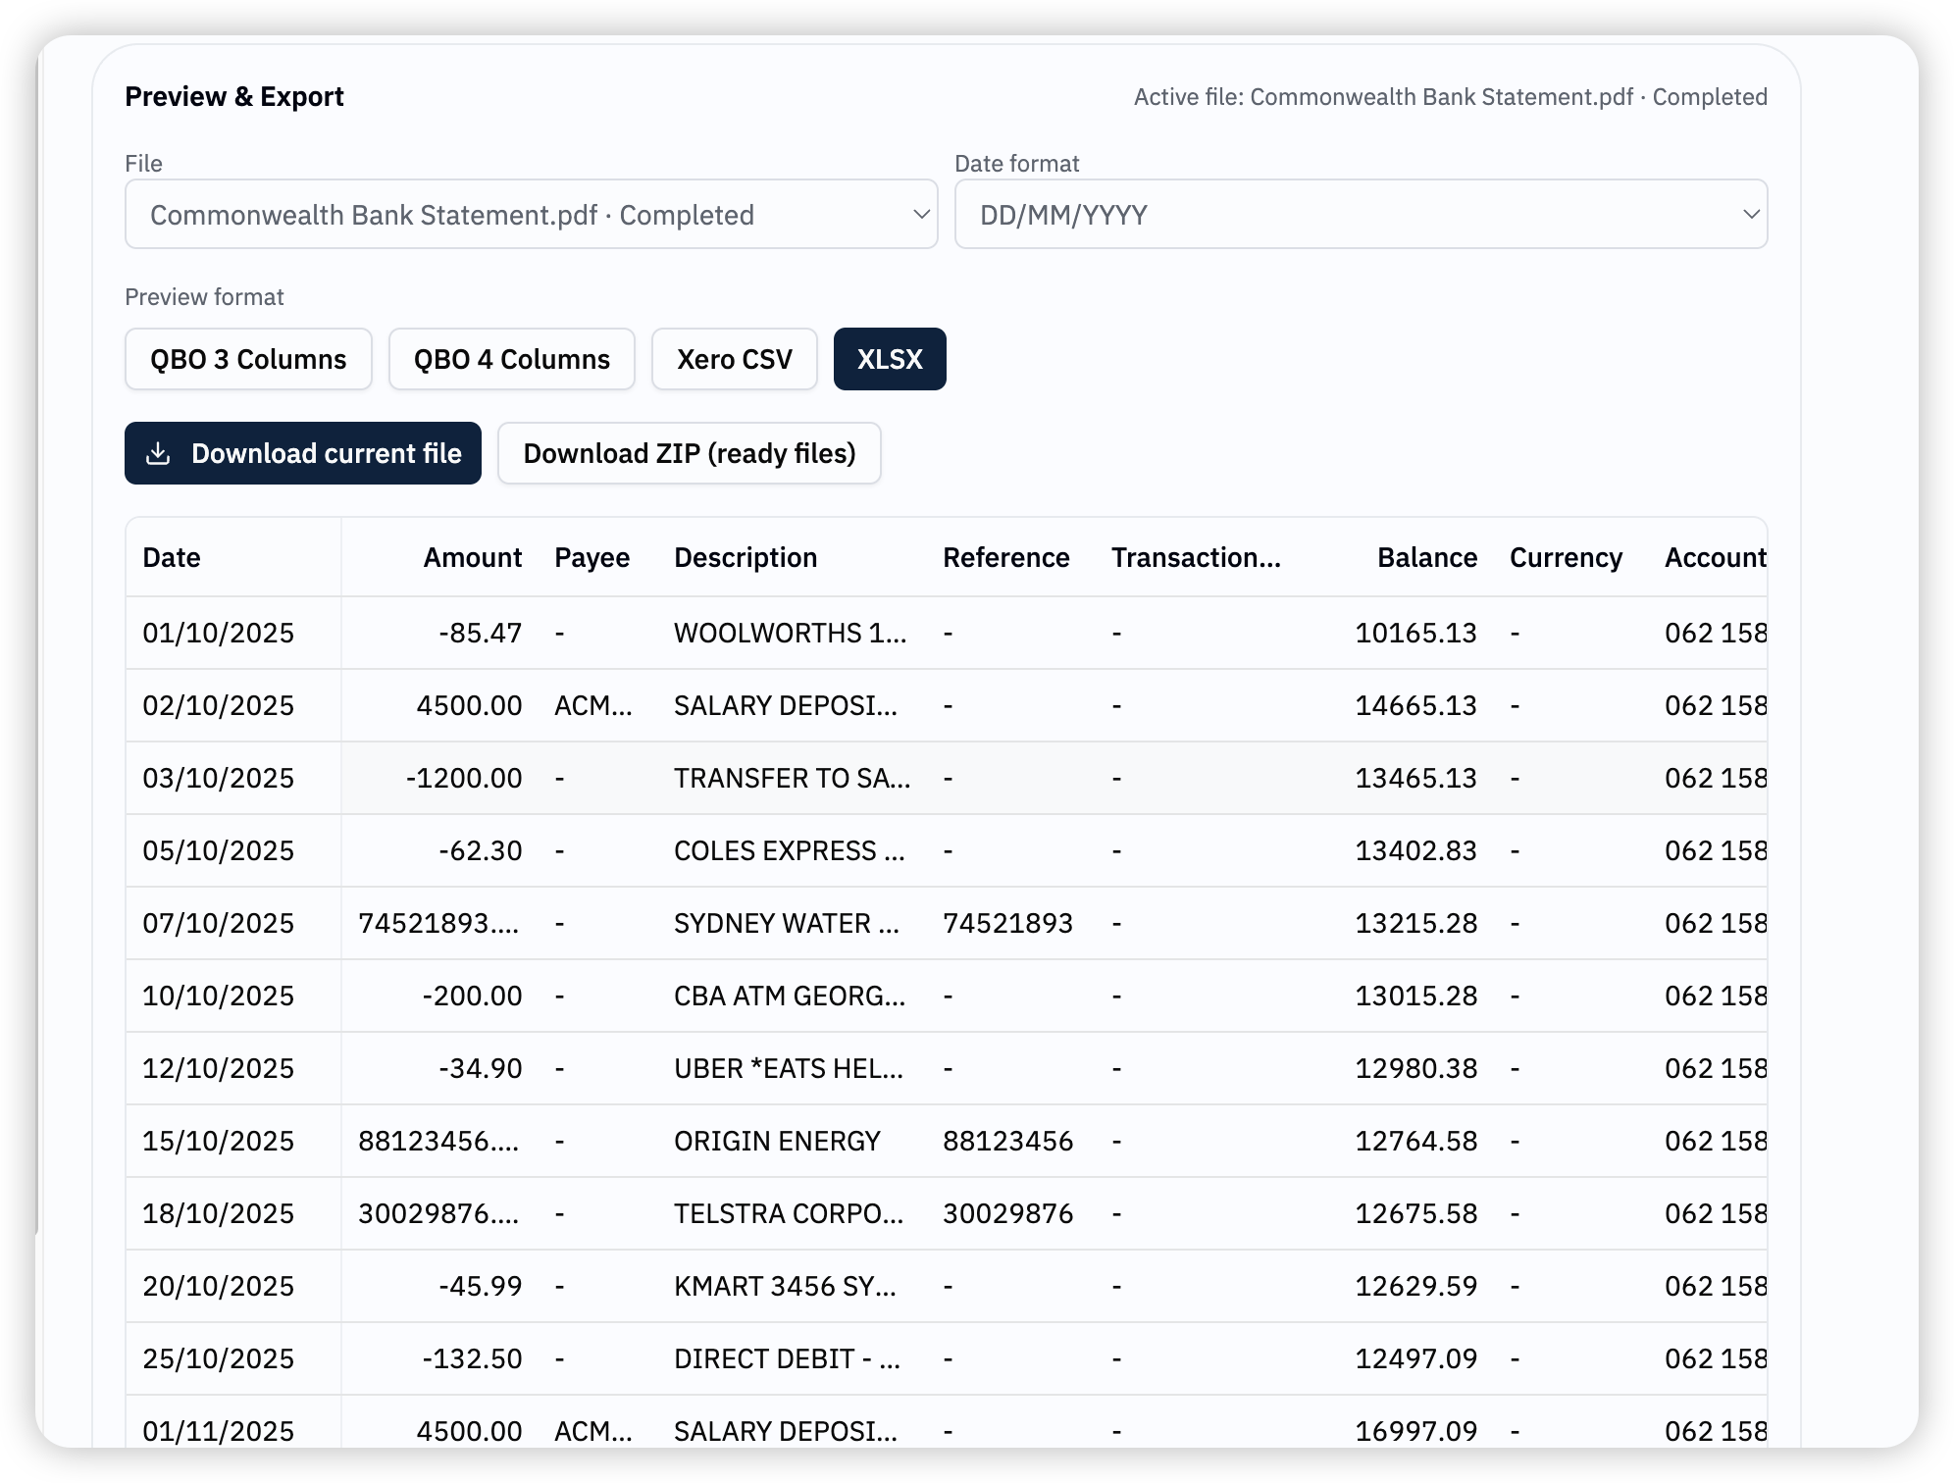Click the Download current file button
This screenshot has height=1483, width=1954.
tap(302, 453)
